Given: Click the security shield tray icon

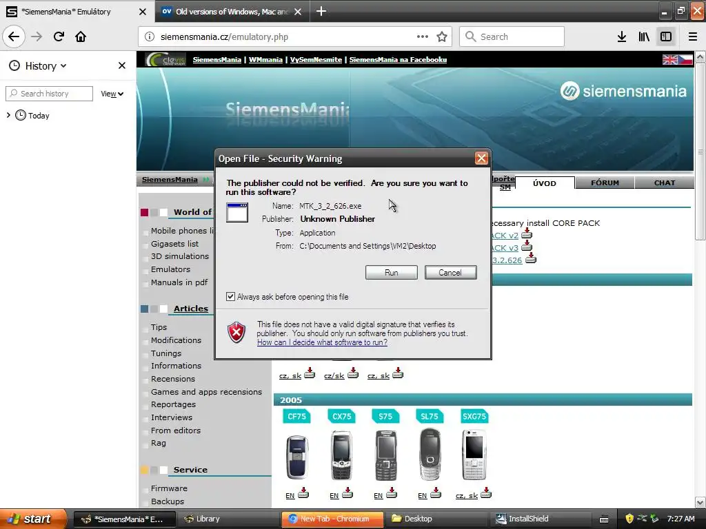Looking at the screenshot, I should click(629, 518).
